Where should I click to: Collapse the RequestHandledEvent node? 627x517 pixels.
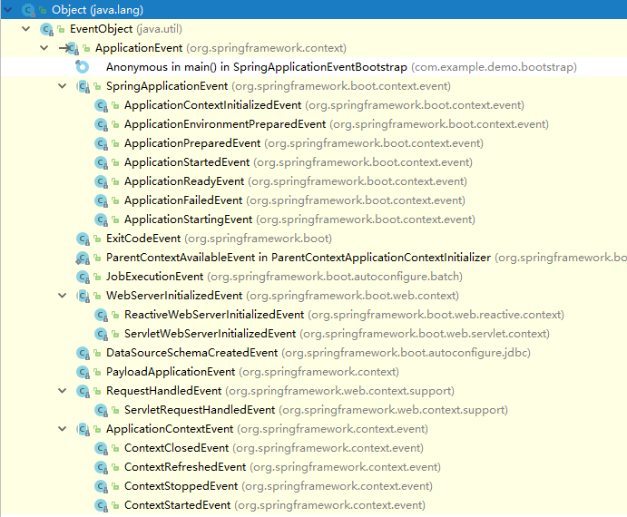tap(63, 391)
